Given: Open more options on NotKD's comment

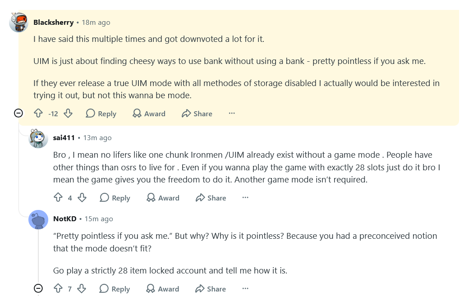Looking at the screenshot, I should (x=245, y=288).
